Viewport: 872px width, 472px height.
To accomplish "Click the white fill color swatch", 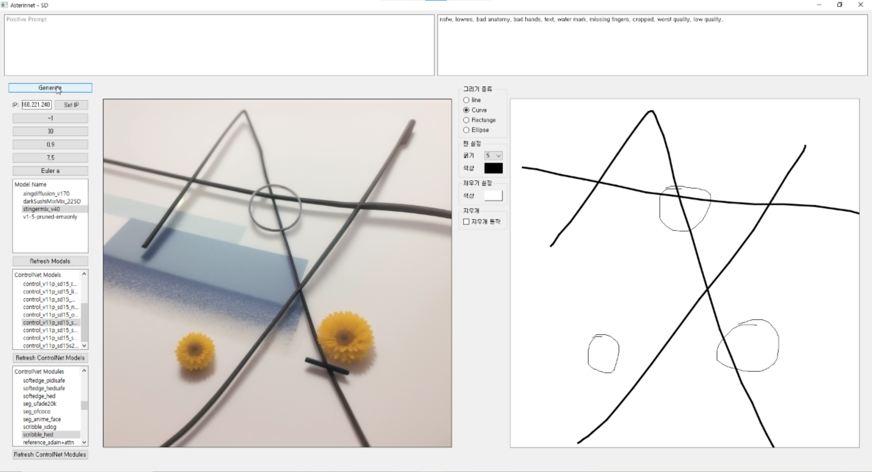I will click(x=493, y=196).
